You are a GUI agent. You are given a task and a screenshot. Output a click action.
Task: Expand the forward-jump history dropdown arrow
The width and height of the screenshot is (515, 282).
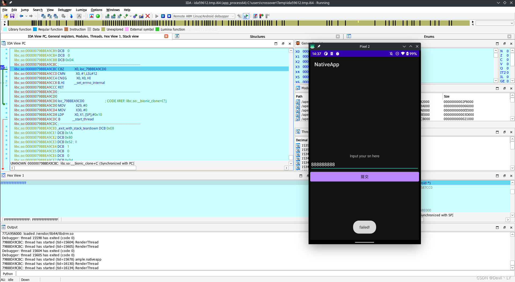[x=36, y=16]
